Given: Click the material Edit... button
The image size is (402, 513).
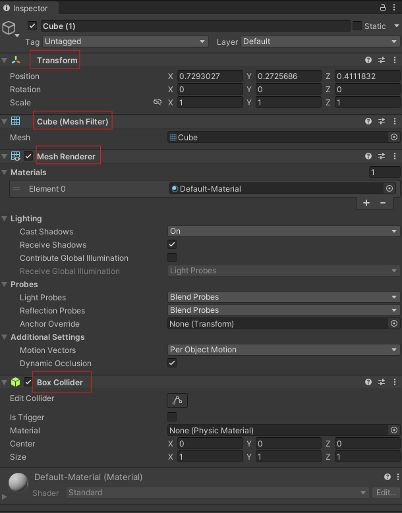Looking at the screenshot, I should tap(386, 493).
